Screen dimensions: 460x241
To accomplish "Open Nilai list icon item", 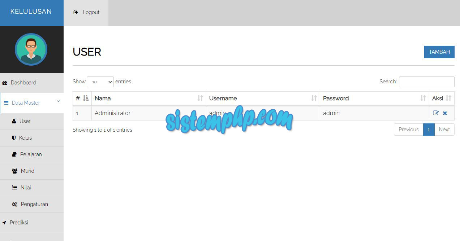I will click(25, 188).
